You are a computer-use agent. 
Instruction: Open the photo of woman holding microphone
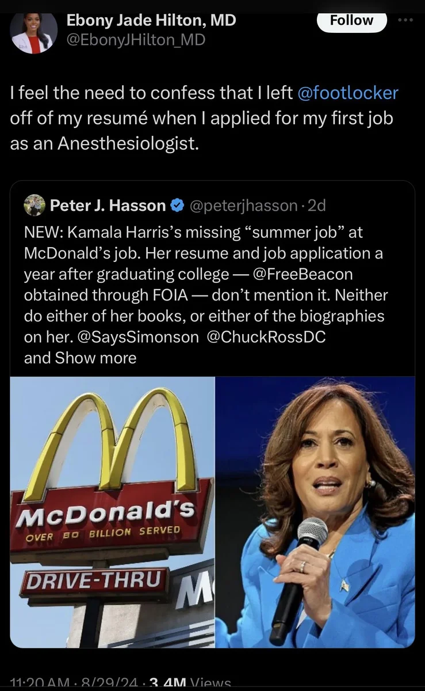(x=315, y=512)
